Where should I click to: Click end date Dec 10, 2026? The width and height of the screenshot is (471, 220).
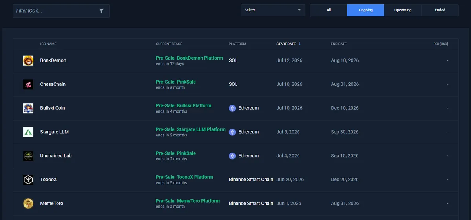(x=345, y=108)
